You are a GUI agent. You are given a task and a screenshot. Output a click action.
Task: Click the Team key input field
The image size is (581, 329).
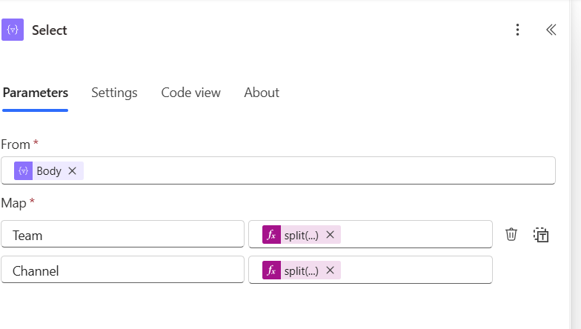(122, 235)
